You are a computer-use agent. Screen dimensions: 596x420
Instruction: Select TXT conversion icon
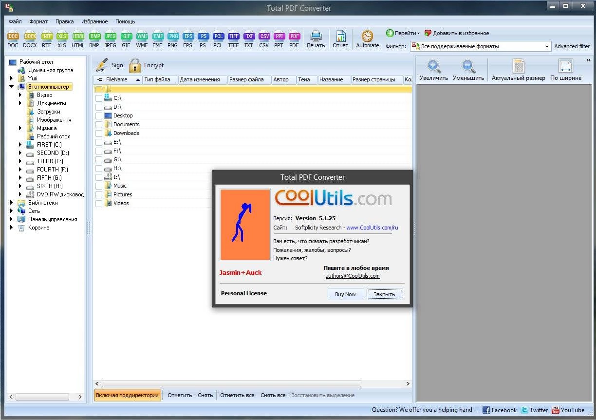coord(249,39)
